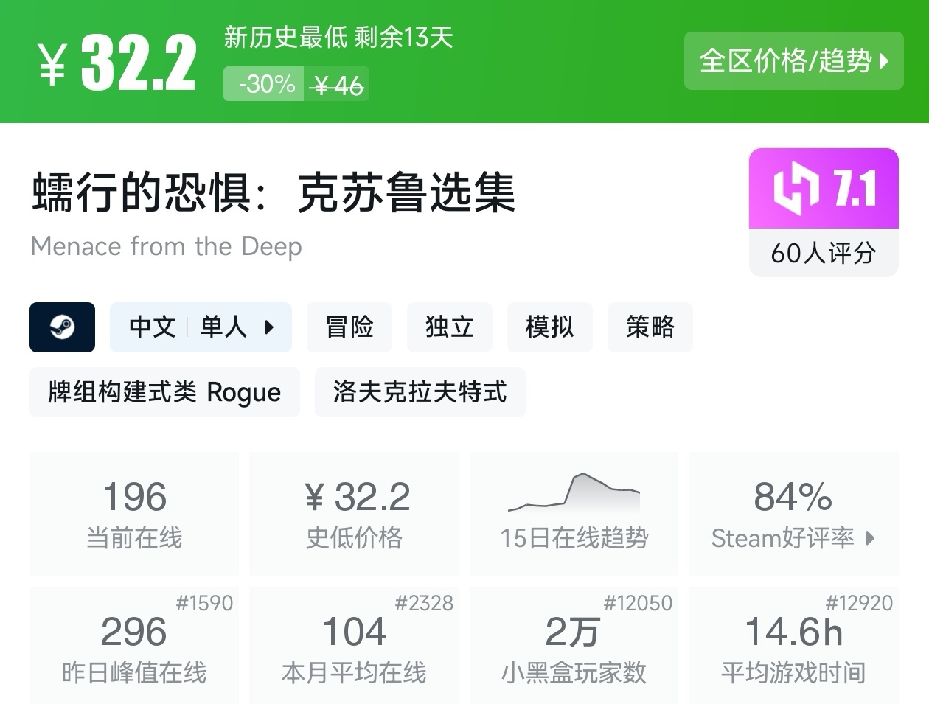The width and height of the screenshot is (929, 704).
Task: Open the 昨日峰值在线 296 stat tile
Action: (134, 645)
